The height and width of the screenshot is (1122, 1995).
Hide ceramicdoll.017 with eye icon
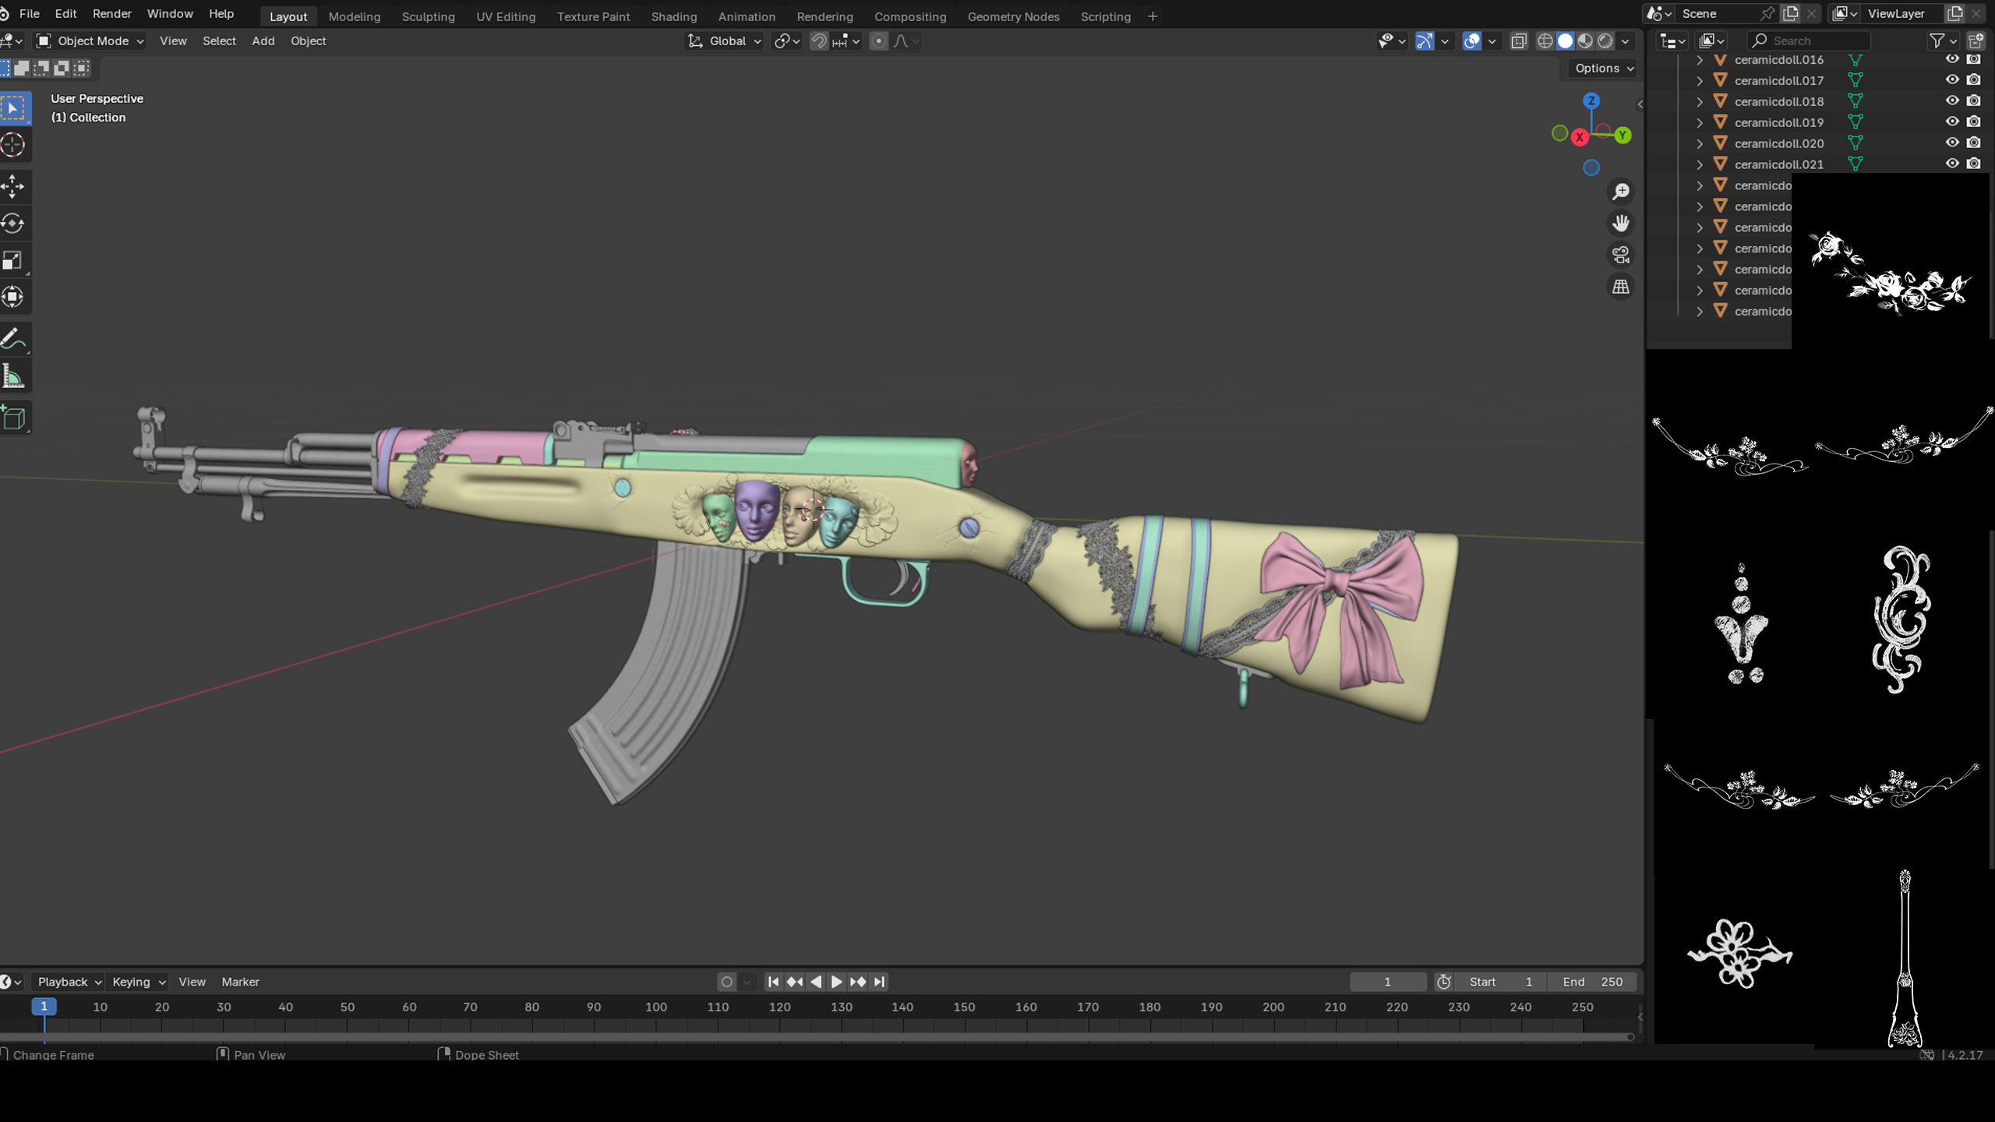tap(1952, 79)
